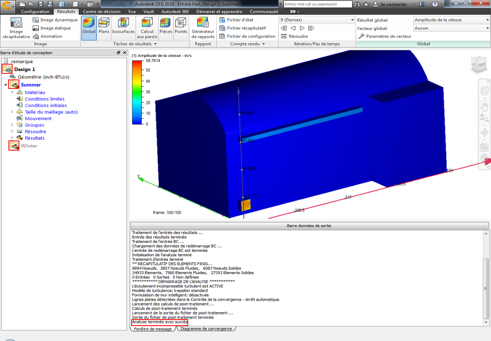Open the Résultat global dropdown
This screenshot has width=491, height=341.
point(451,20)
